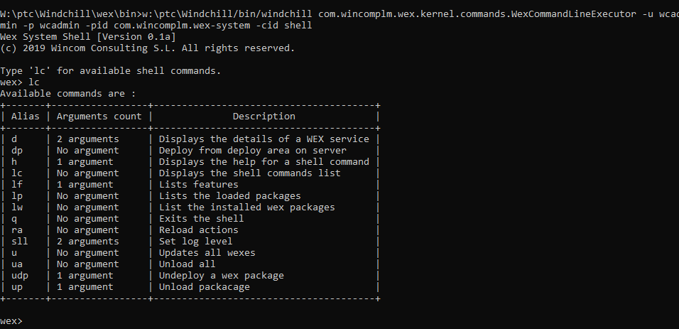This screenshot has height=329, width=679.
Task: Click the 'Deploy from deploy area on server' description
Action: [252, 151]
